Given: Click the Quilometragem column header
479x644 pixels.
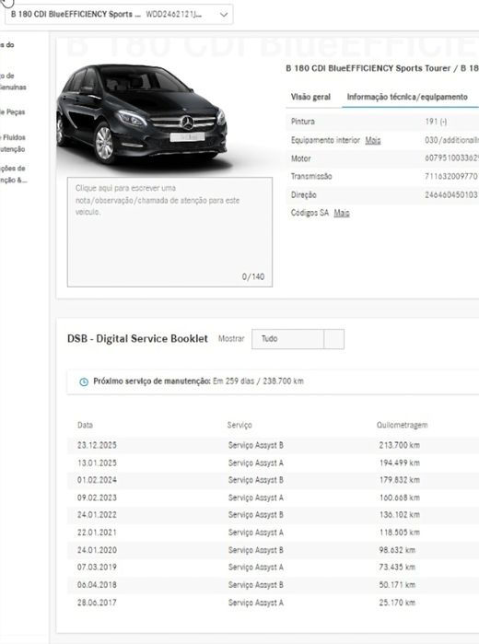Looking at the screenshot, I should [403, 425].
